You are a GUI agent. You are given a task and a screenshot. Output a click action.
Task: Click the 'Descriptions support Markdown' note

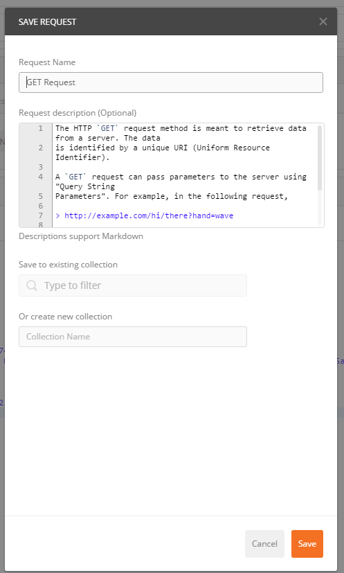coord(81,236)
